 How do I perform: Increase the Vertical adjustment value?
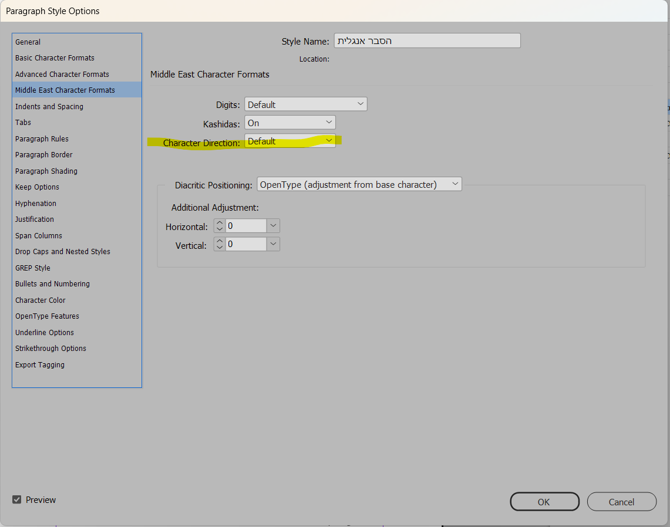(220, 241)
